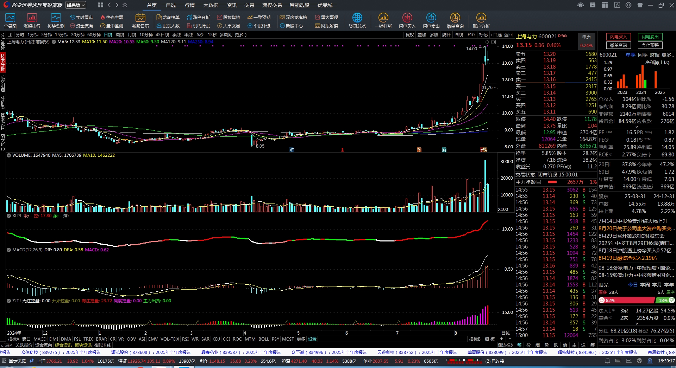Open the 大数据 menu tab
The image size is (676, 368).
[x=211, y=5]
